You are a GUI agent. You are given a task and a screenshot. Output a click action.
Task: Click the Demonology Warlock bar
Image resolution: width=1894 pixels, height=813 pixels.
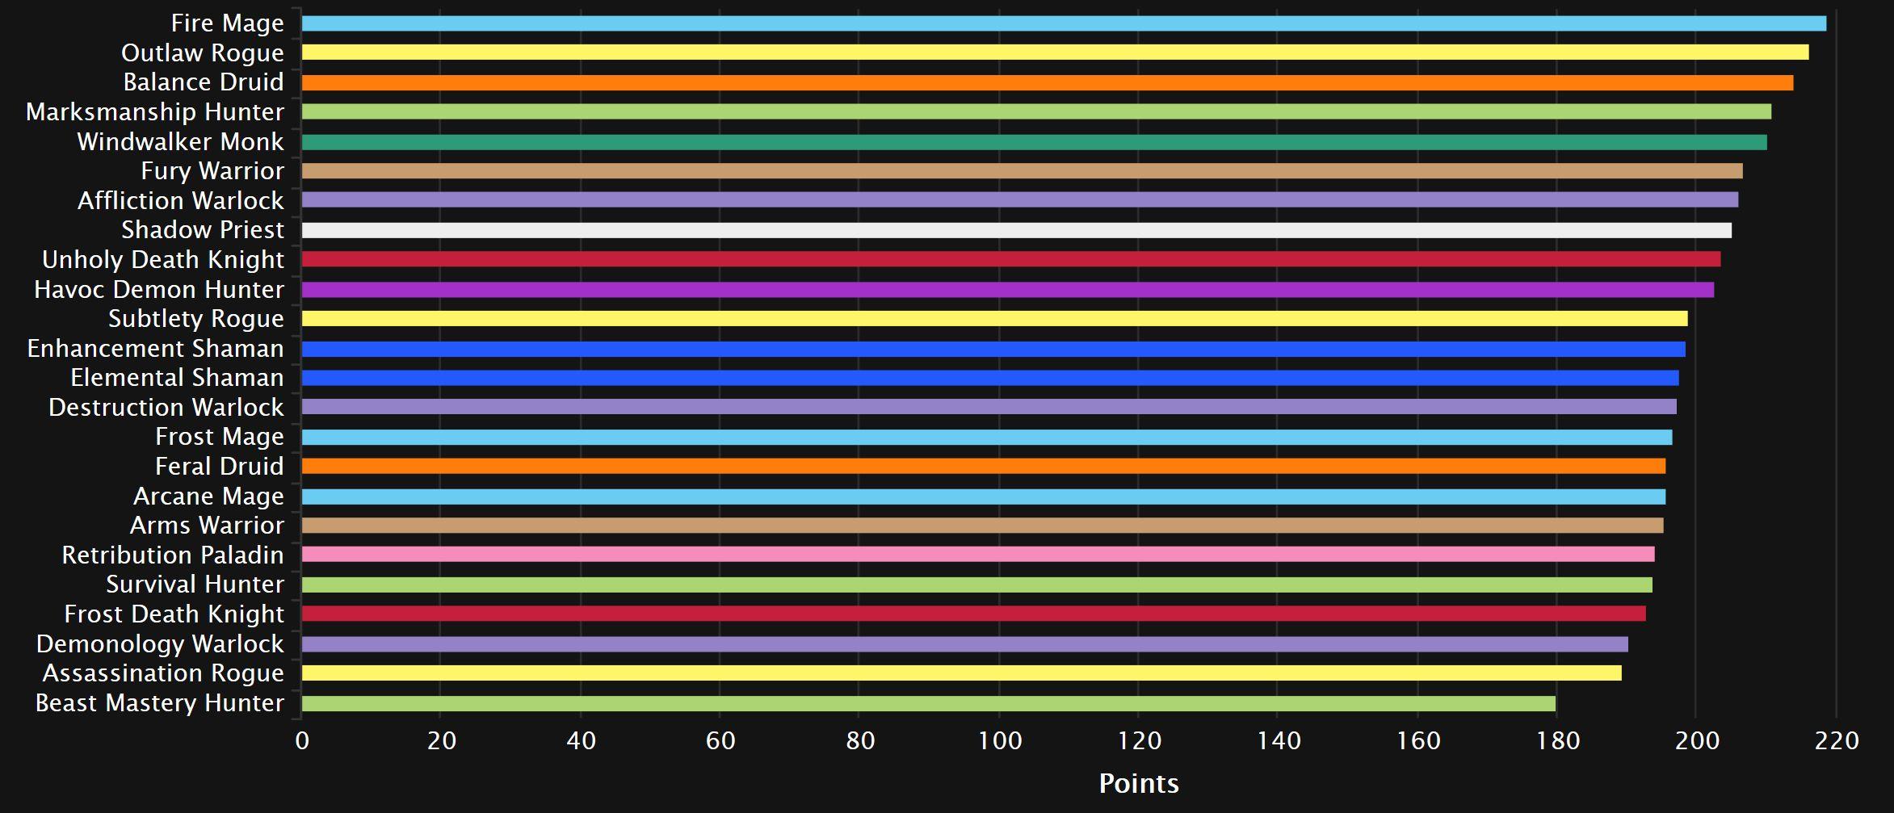(965, 644)
